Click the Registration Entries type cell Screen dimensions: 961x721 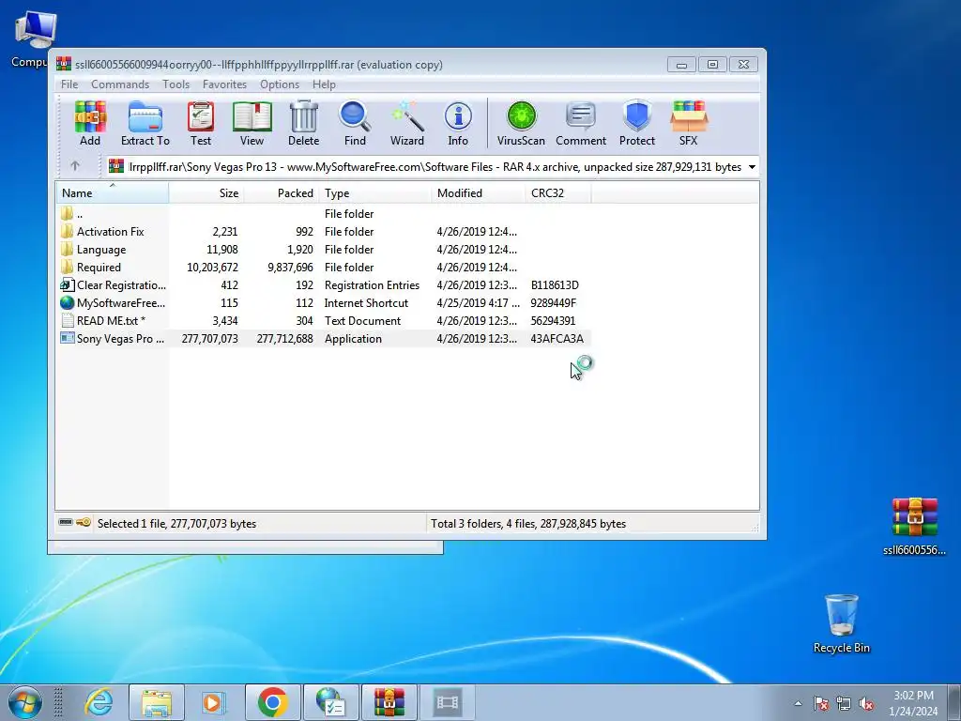(372, 285)
